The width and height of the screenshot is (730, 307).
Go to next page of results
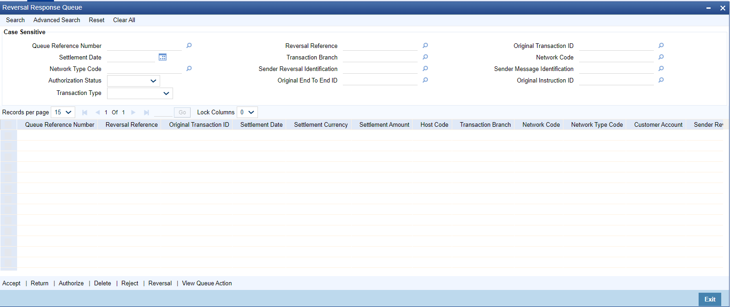[133, 112]
